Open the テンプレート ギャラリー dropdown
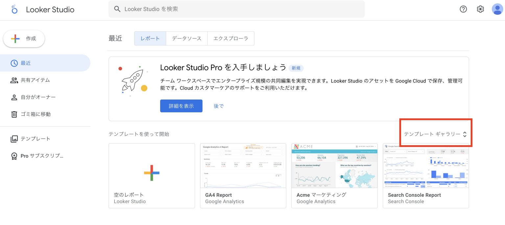This screenshot has width=505, height=225. click(x=435, y=133)
